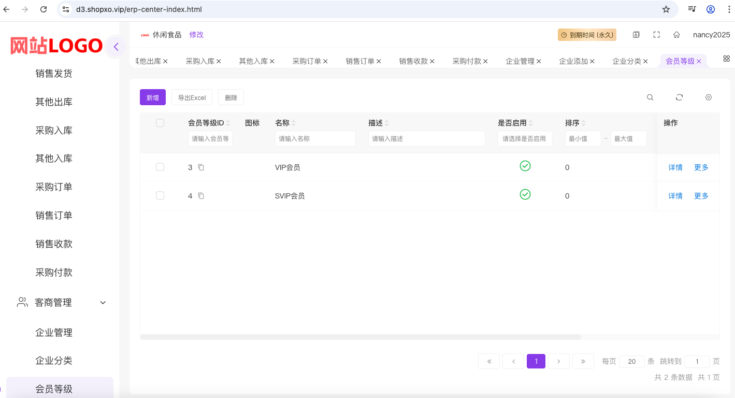Open the 是否启用 filter dropdown

click(525, 138)
